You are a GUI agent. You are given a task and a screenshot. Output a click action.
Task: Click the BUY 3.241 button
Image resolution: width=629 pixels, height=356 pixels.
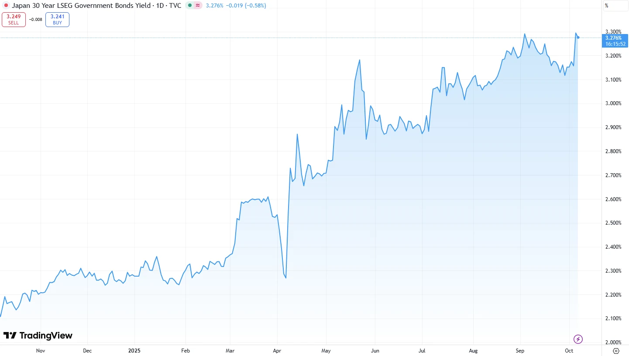click(57, 20)
